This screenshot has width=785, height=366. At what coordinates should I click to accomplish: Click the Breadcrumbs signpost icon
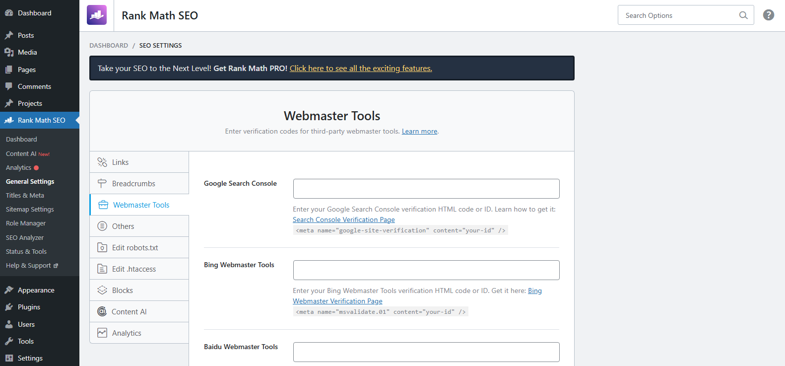pos(102,184)
